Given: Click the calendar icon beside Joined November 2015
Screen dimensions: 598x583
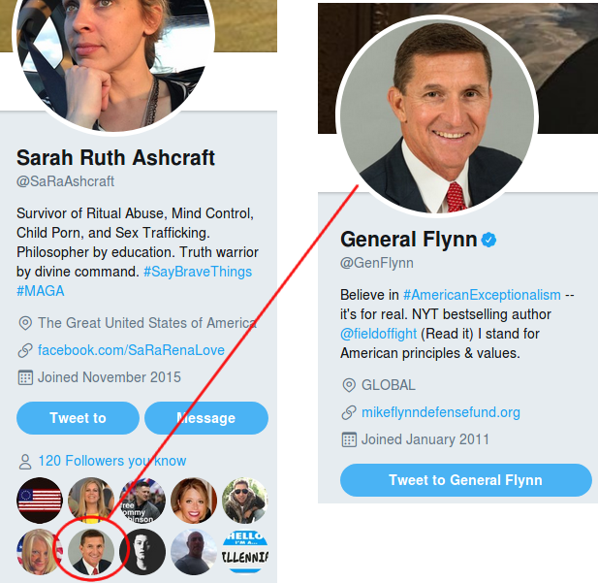Looking at the screenshot, I should coord(25,377).
